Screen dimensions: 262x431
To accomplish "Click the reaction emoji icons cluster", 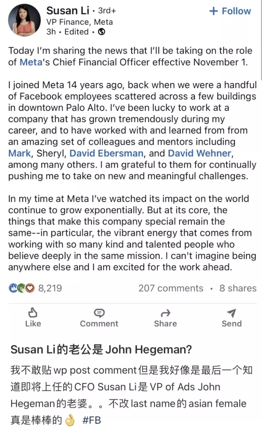I will pyautogui.click(x=22, y=289).
